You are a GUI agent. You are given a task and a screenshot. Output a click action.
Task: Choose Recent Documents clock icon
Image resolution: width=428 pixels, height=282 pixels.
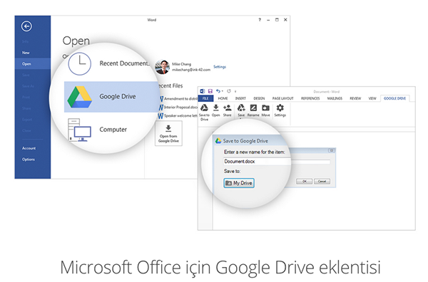pos(79,64)
